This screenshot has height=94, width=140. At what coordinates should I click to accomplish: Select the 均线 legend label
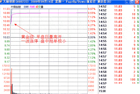pyautogui.click(x=32, y=7)
